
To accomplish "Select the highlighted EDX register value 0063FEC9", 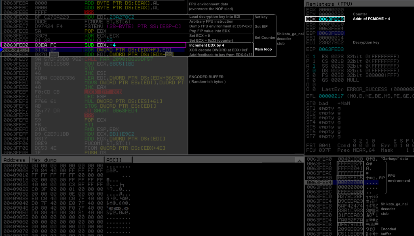I will (x=331, y=19).
